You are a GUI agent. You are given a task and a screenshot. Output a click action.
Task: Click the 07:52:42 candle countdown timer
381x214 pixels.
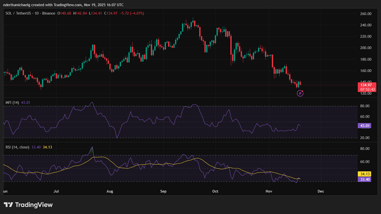coord(367,89)
